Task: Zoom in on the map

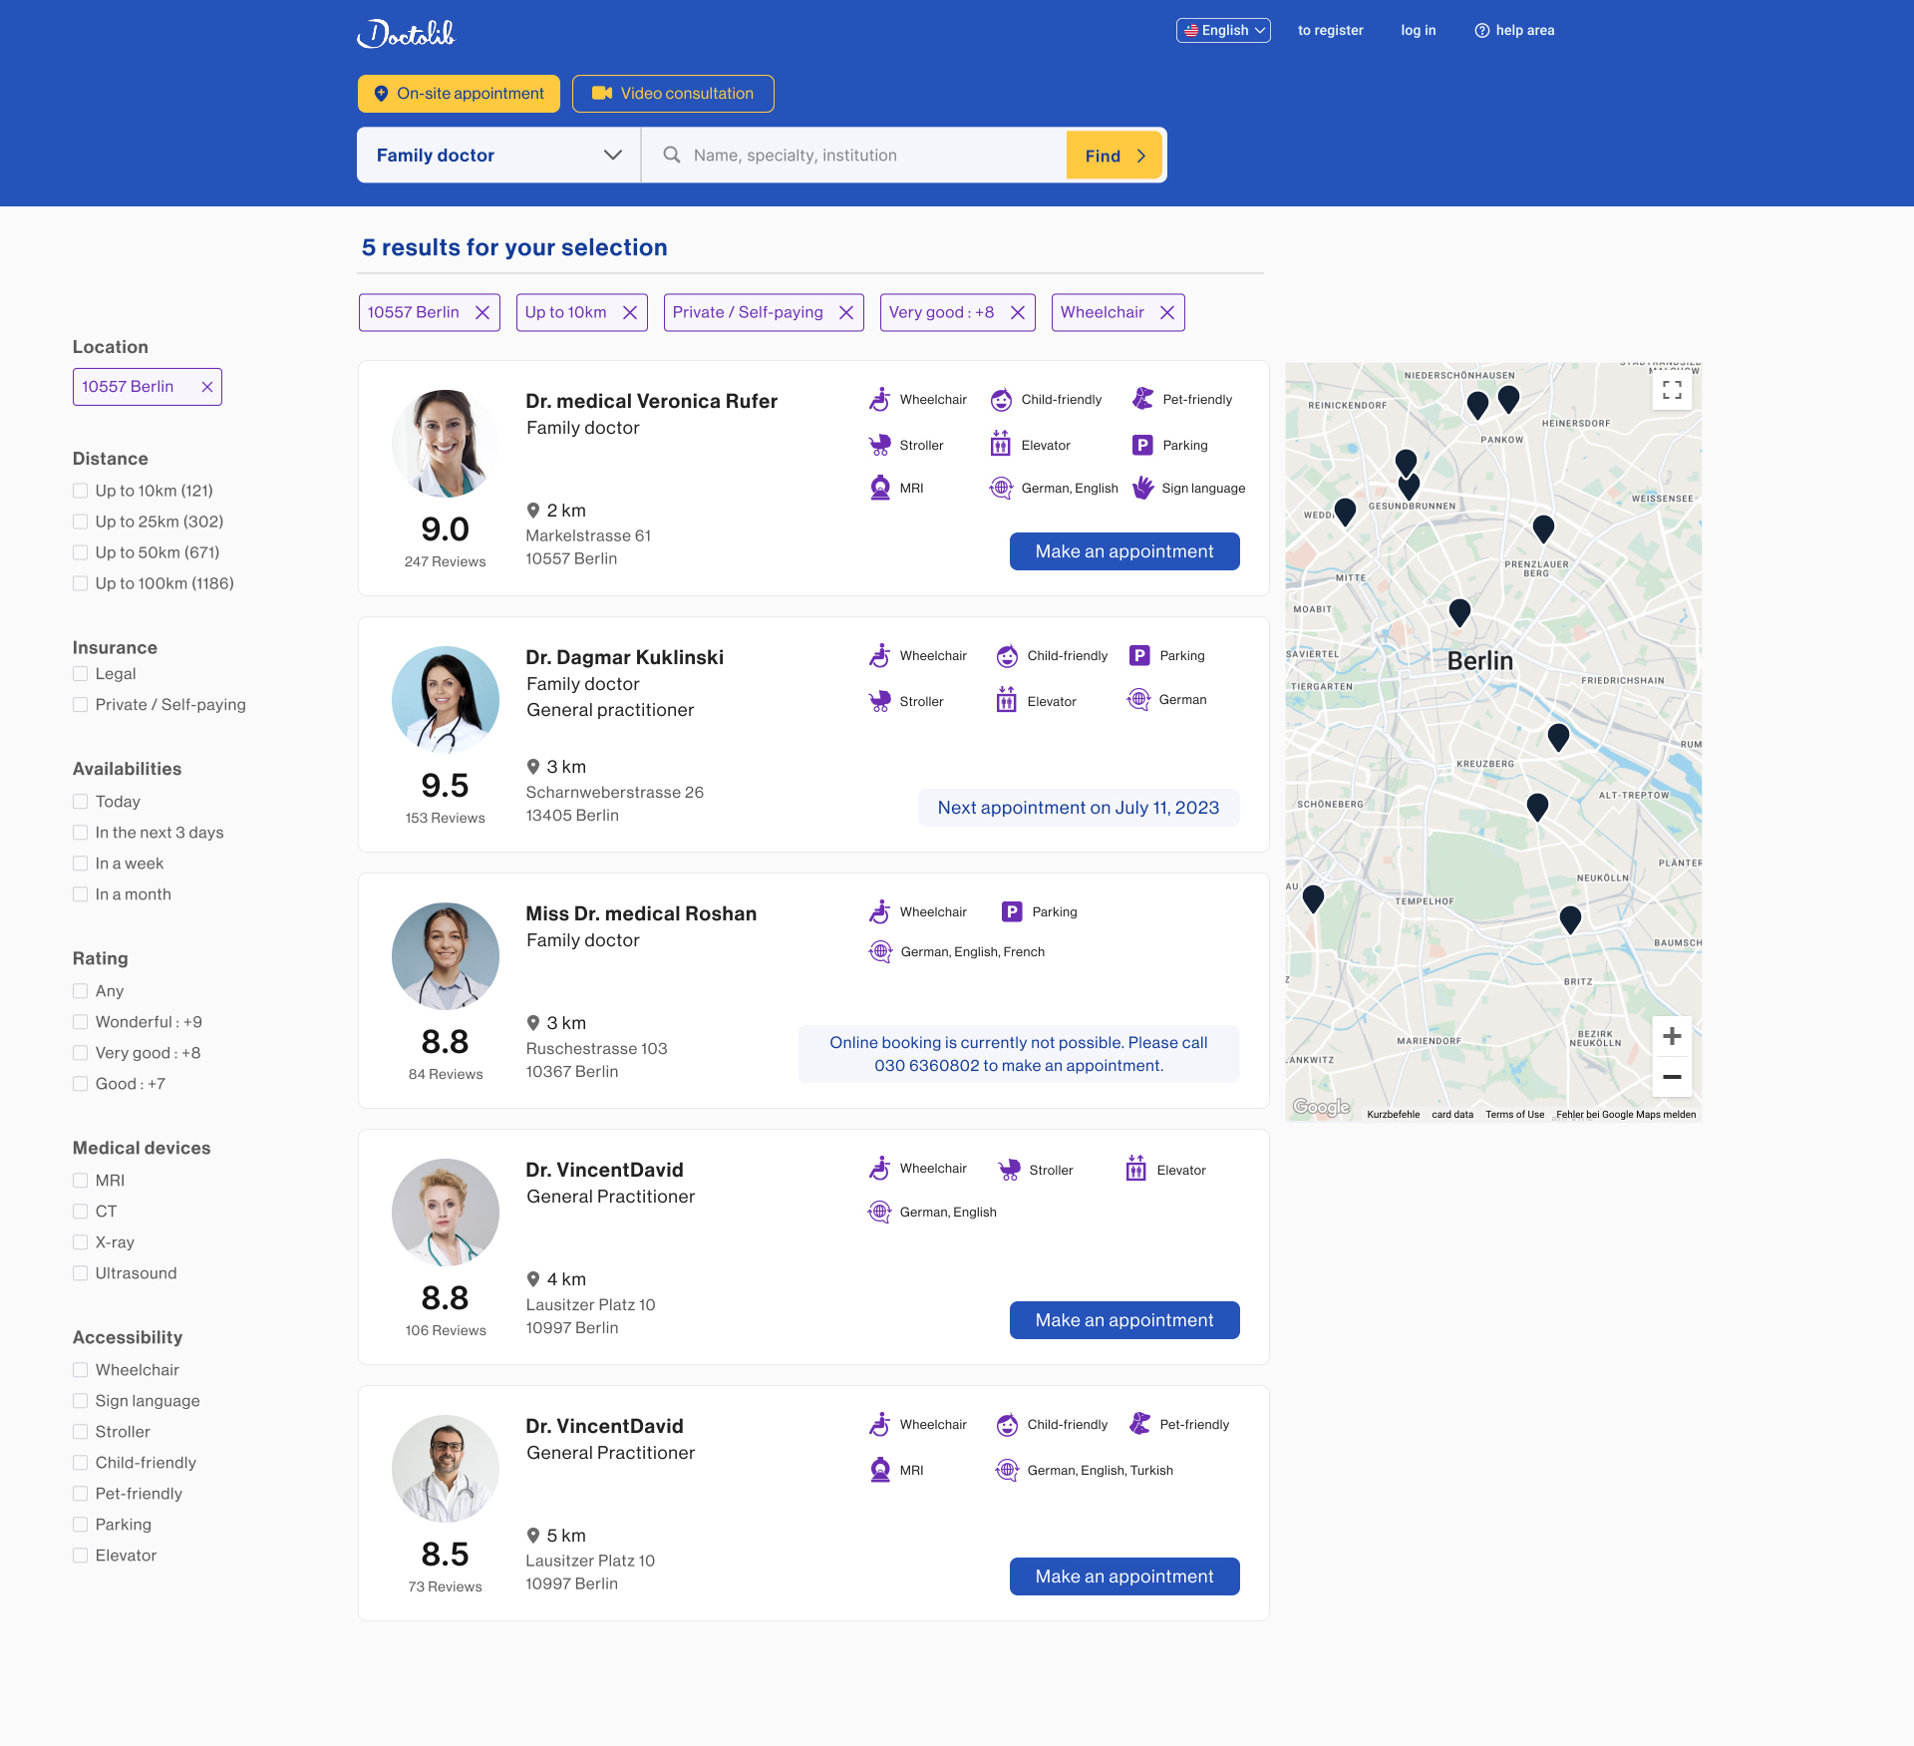Action: [1672, 1037]
